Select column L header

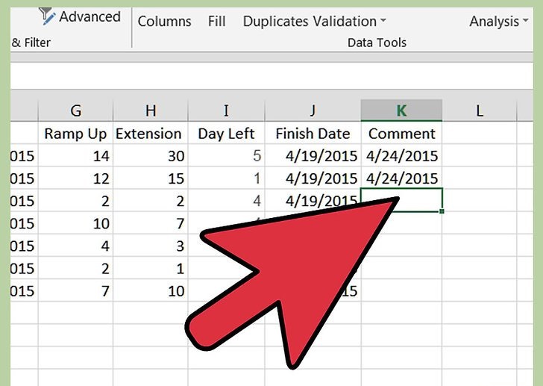click(480, 110)
